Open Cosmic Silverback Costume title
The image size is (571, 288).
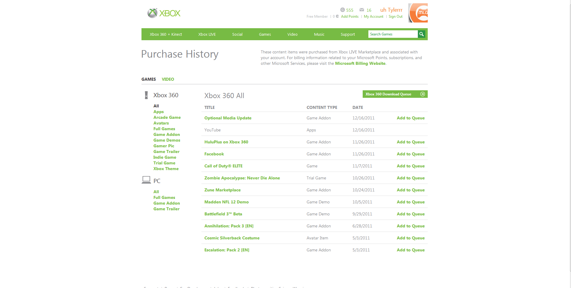click(x=232, y=238)
